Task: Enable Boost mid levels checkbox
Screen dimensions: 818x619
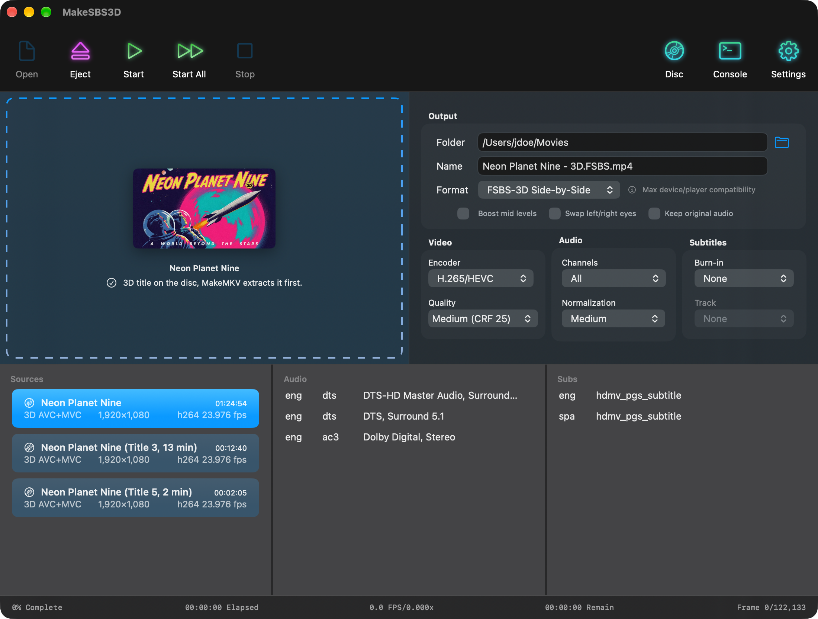Action: click(x=463, y=214)
